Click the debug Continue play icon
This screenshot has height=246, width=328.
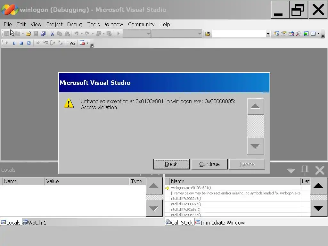point(6,43)
